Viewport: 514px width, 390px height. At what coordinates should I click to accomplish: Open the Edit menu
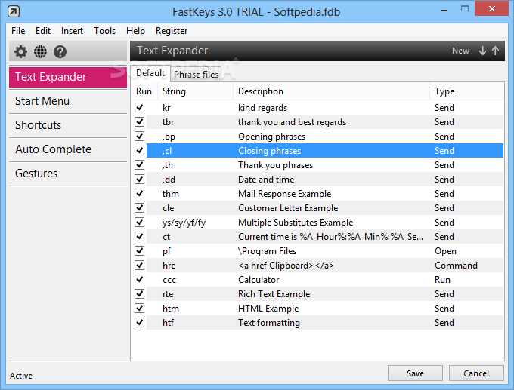(43, 31)
